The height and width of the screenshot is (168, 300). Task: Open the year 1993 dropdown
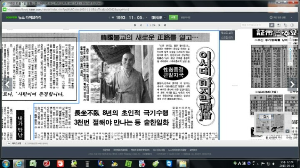(122, 17)
